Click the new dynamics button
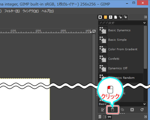 [112, 109]
